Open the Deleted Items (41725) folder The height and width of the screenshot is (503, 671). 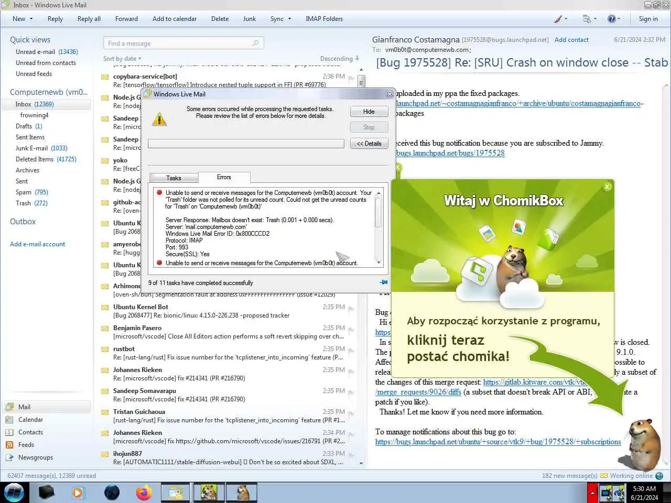click(x=46, y=159)
